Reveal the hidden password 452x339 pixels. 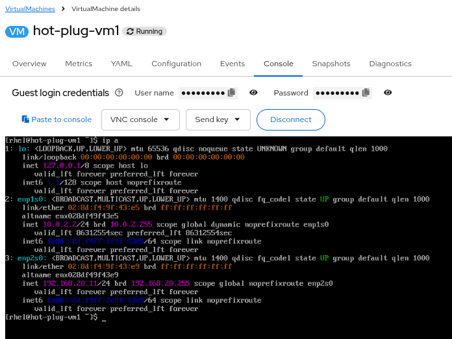(388, 93)
